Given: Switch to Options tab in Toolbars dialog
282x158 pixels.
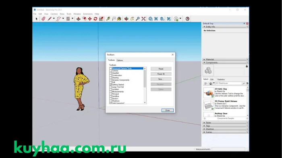Looking at the screenshot, I should [120, 61].
